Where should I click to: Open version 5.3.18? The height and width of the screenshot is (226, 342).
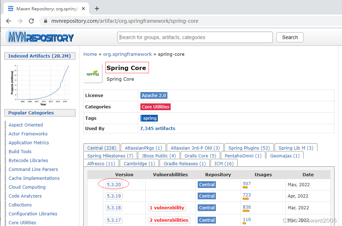(114, 208)
